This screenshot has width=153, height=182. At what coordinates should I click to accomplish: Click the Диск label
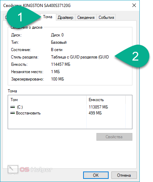tap(16, 35)
